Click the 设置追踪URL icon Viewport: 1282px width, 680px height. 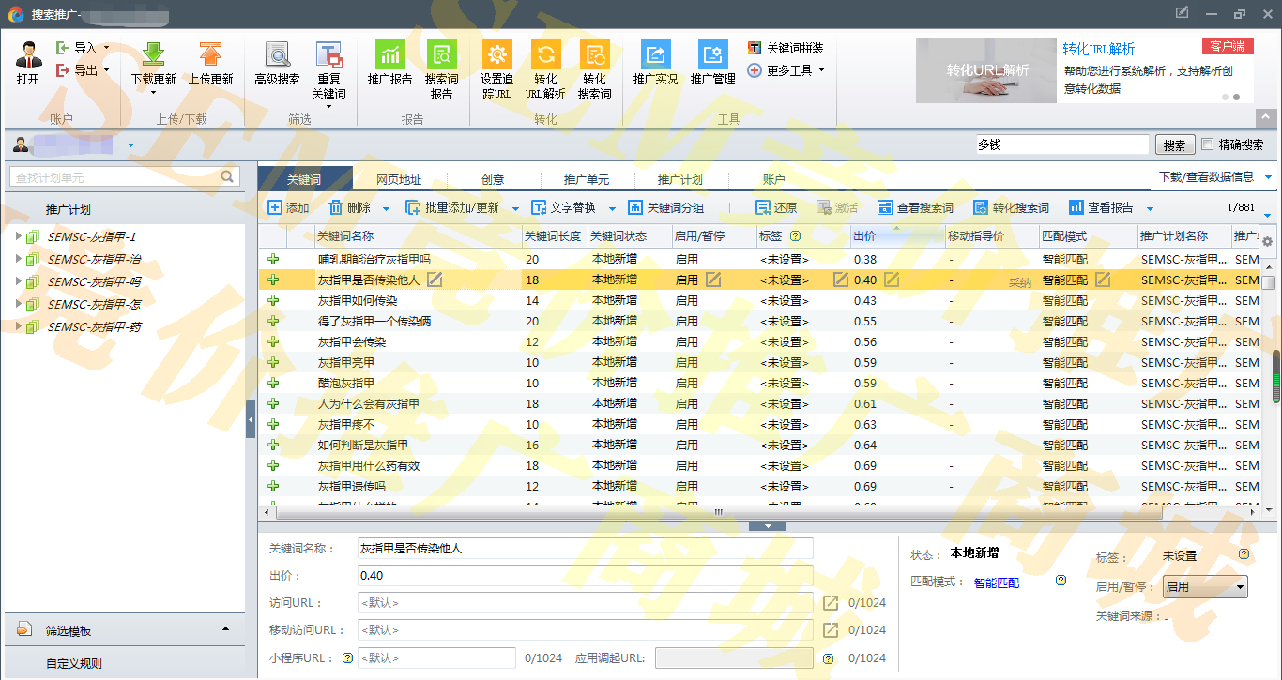(x=496, y=55)
